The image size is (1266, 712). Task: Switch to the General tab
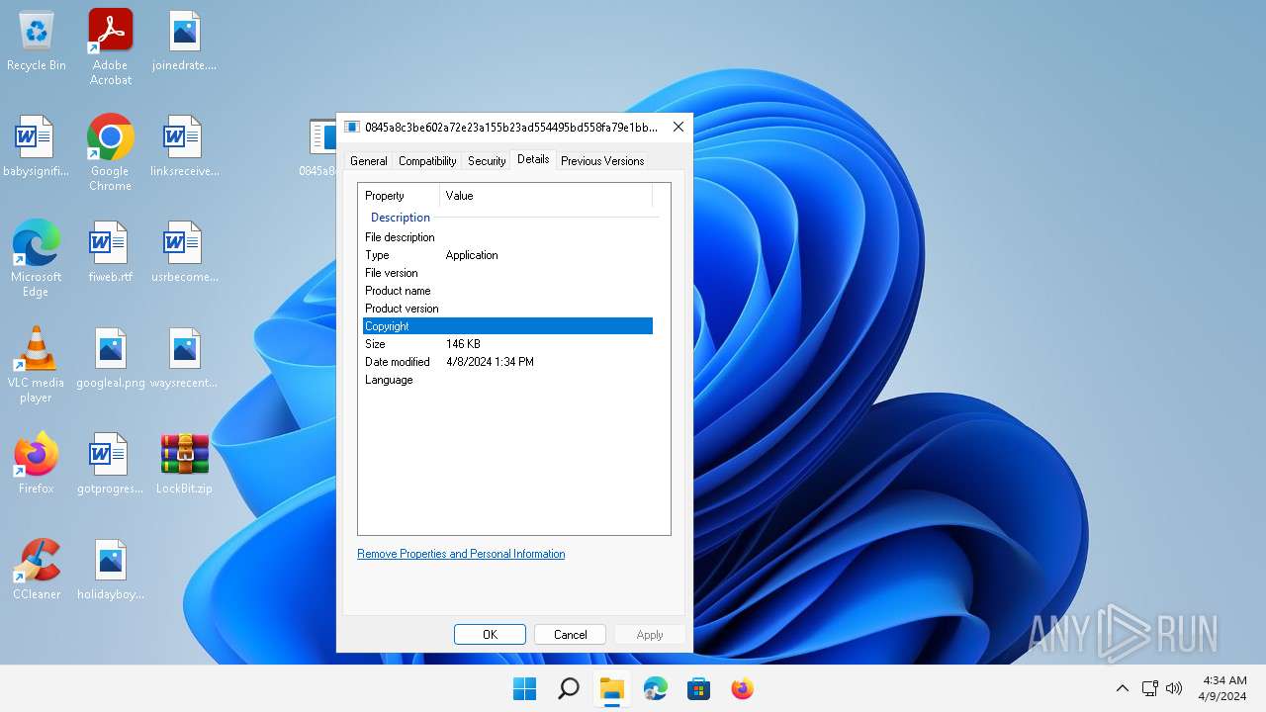[369, 161]
